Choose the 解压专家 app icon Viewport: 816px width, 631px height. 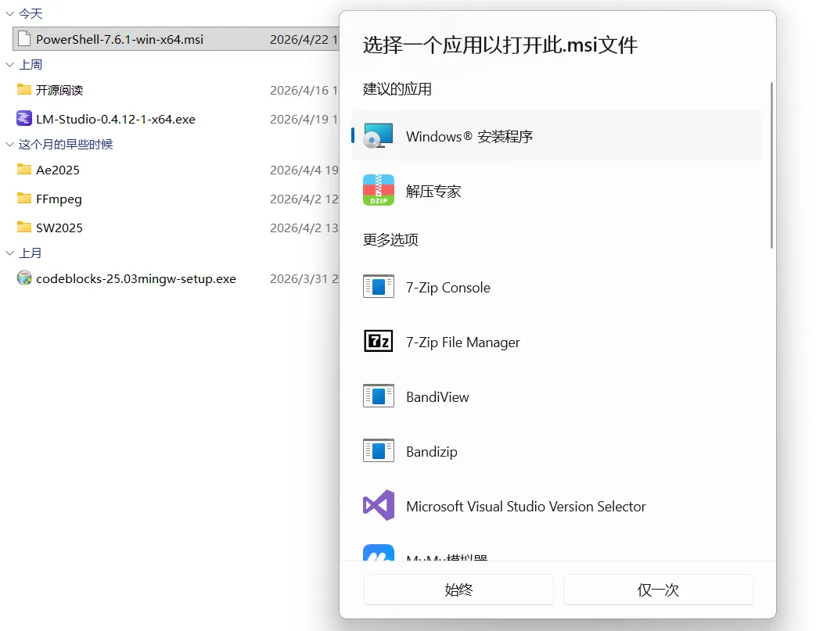pyautogui.click(x=379, y=189)
